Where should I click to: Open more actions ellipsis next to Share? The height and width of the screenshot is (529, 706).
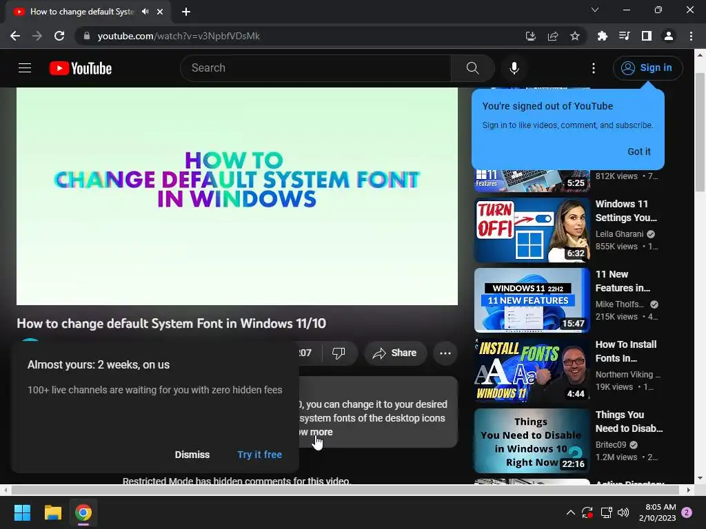click(445, 353)
